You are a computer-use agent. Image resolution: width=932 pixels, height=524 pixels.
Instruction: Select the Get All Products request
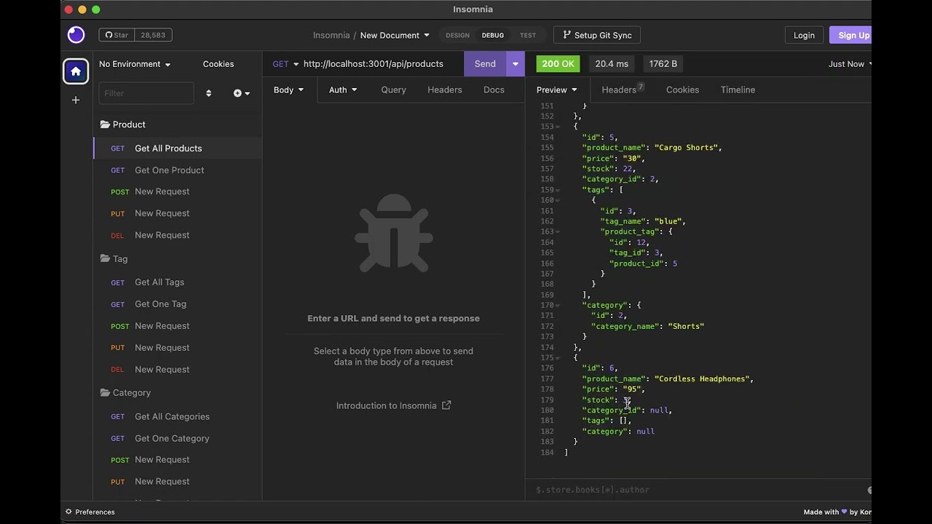pyautogui.click(x=178, y=148)
